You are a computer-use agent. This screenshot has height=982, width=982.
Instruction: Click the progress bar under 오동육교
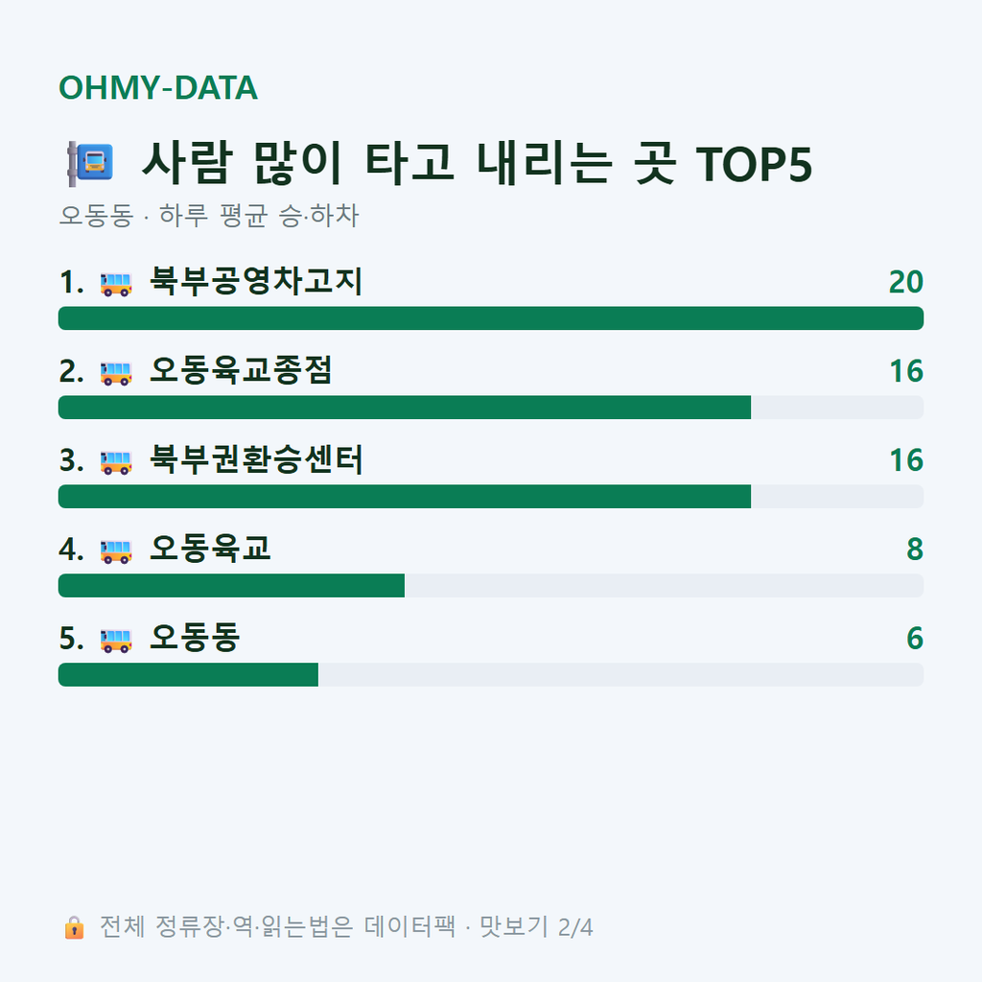click(491, 586)
